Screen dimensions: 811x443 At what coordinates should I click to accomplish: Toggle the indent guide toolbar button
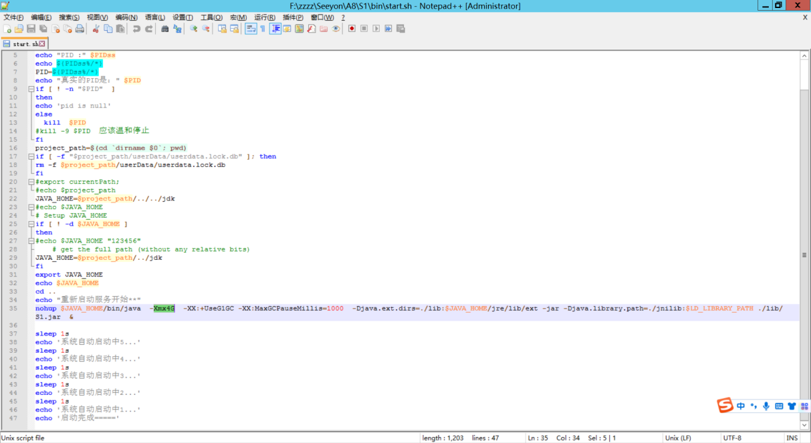275,29
